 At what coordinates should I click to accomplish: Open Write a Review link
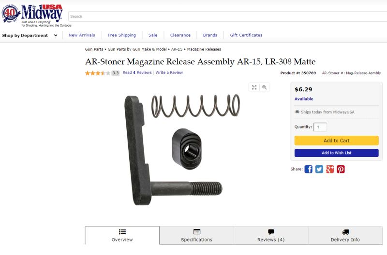(169, 72)
